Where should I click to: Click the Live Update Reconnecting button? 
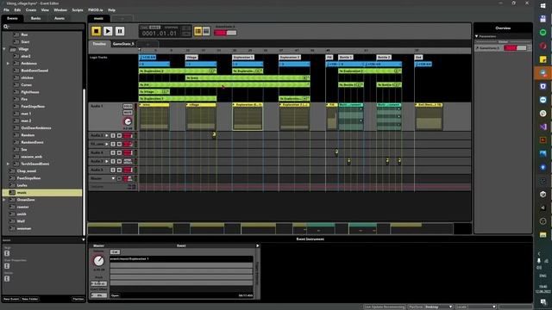click(x=385, y=307)
